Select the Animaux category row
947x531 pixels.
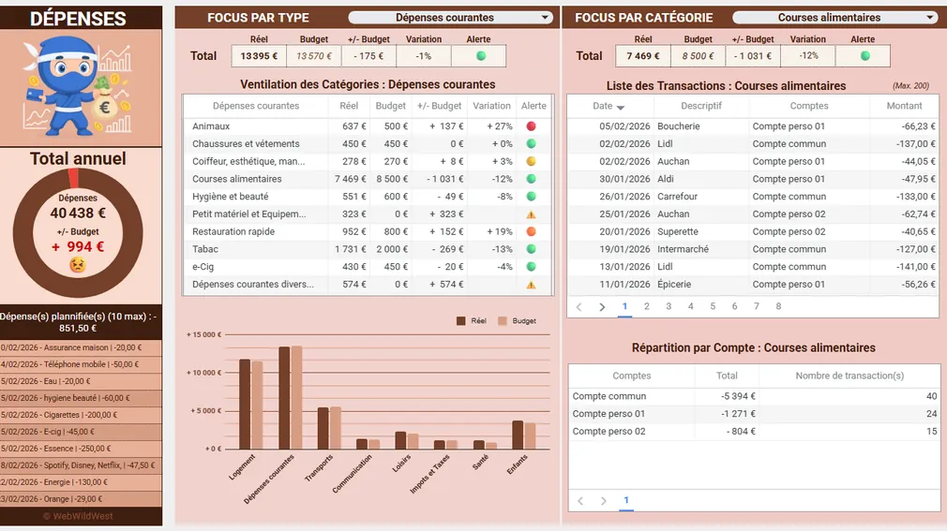(368, 126)
